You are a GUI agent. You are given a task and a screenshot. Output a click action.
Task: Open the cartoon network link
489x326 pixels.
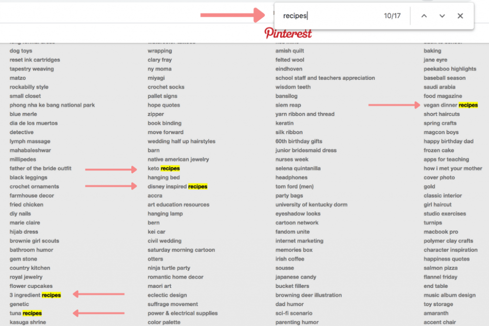click(297, 222)
